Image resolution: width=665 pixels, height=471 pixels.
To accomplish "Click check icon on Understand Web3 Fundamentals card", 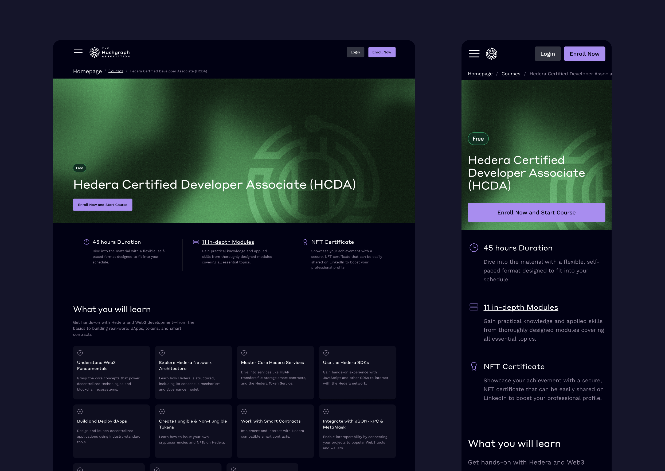I will (80, 353).
